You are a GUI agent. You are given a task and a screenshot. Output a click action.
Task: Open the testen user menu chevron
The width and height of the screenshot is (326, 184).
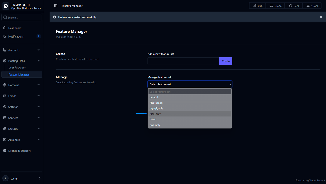(x=40, y=178)
